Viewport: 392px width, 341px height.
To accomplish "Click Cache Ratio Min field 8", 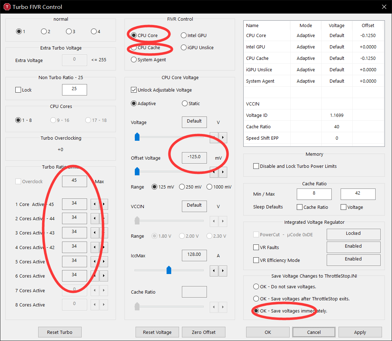I will tap(314, 194).
